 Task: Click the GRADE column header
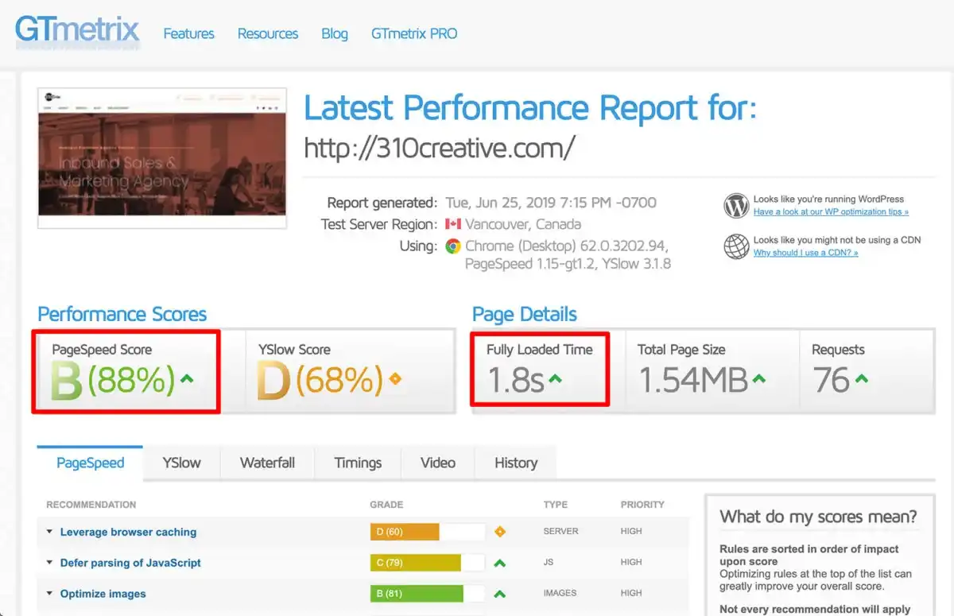point(386,505)
